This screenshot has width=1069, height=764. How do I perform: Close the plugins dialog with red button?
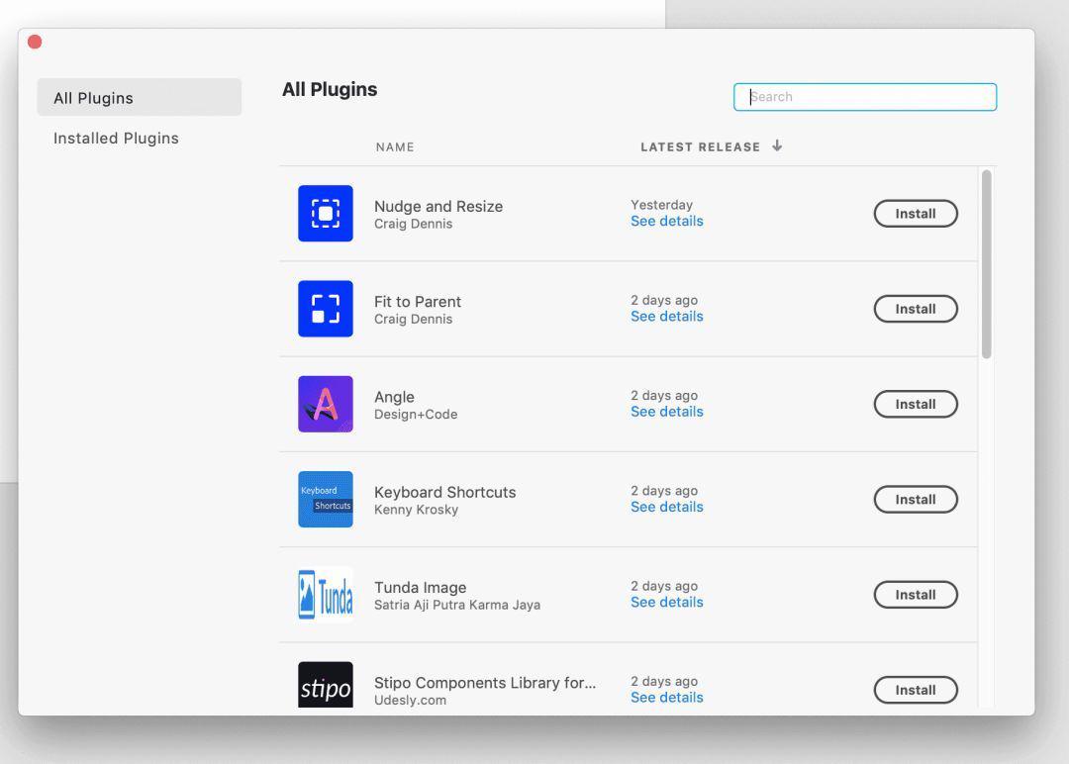tap(35, 43)
